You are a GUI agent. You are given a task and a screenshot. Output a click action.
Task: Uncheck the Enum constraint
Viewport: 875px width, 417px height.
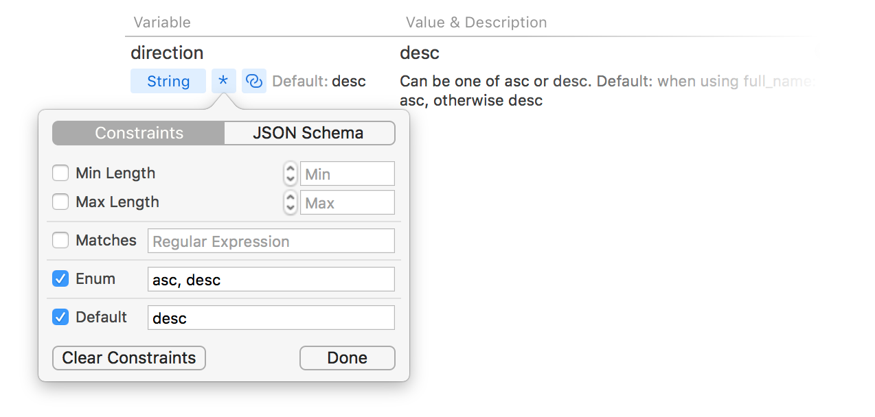60,278
